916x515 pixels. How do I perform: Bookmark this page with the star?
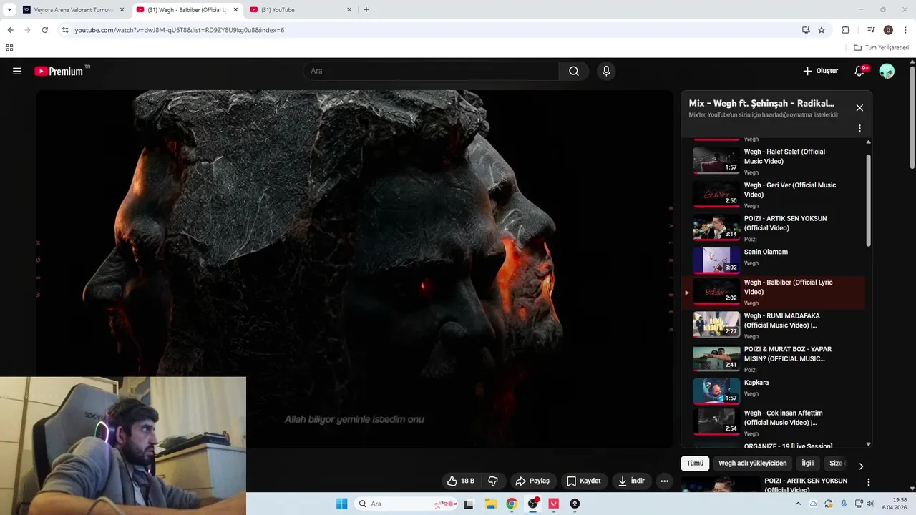pos(822,30)
